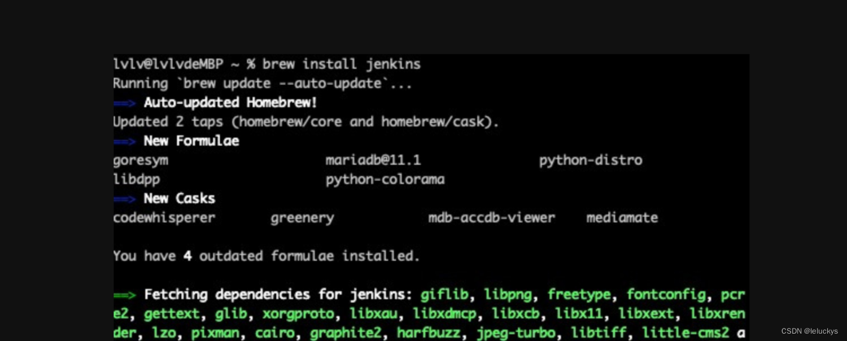Image resolution: width=847 pixels, height=341 pixels.
Task: Select the 'fontconfig' dependency name
Action: pos(666,295)
